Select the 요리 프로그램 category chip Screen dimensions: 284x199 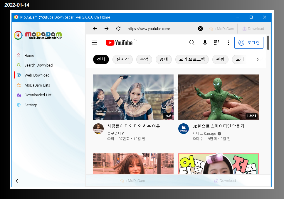pyautogui.click(x=192, y=59)
